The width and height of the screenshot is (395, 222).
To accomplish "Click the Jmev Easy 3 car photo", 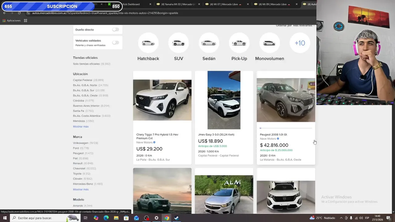I will pos(224,100).
